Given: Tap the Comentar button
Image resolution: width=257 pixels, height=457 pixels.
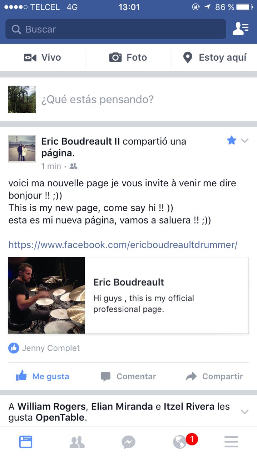Looking at the screenshot, I should click(x=128, y=376).
